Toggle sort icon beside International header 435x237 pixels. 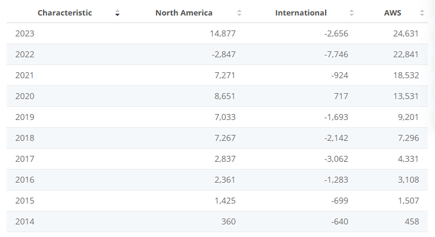tap(351, 13)
